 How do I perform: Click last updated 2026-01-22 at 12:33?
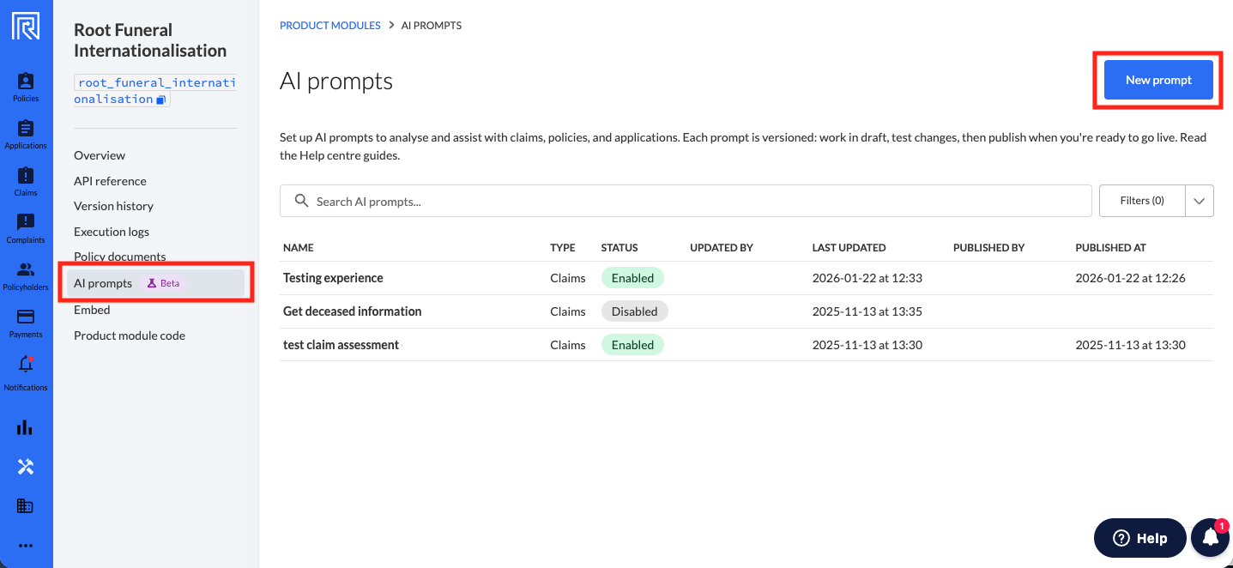tap(867, 278)
